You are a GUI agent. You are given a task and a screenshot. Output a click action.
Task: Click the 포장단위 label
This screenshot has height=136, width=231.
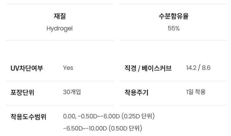point(22,92)
